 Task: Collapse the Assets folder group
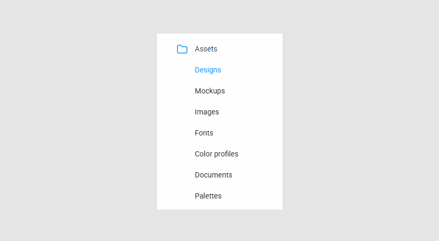click(x=220, y=49)
